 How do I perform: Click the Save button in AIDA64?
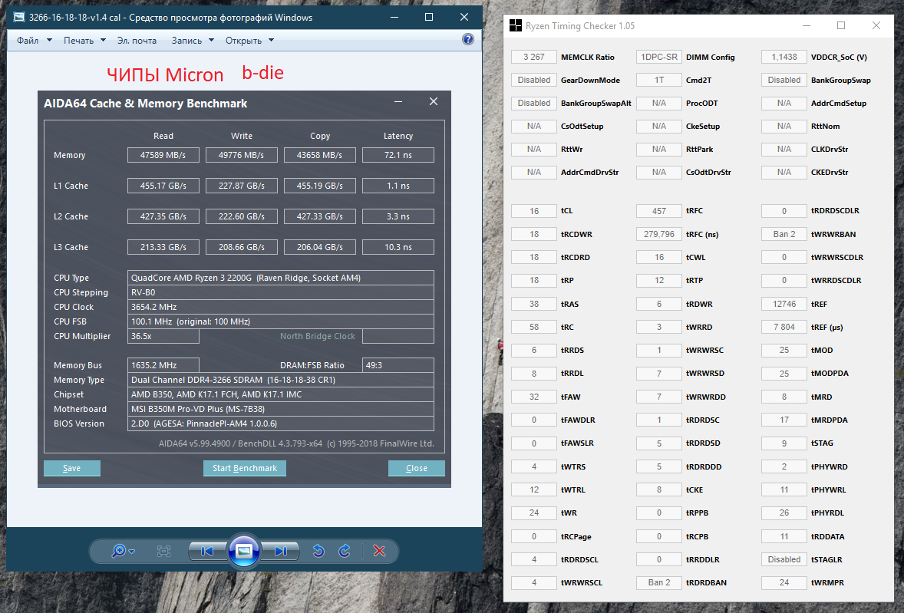72,468
